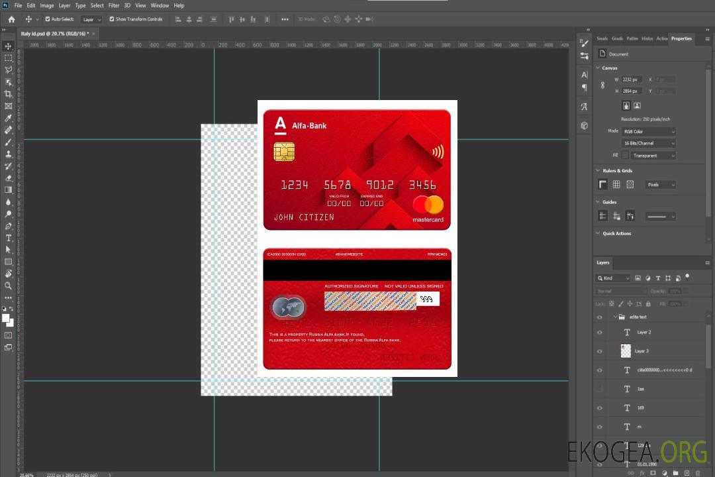This screenshot has width=715, height=477.
Task: Filter layers by type layers
Action: (x=658, y=278)
